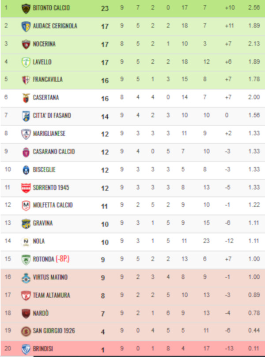Open the Nocerina crest icon

[26, 44]
